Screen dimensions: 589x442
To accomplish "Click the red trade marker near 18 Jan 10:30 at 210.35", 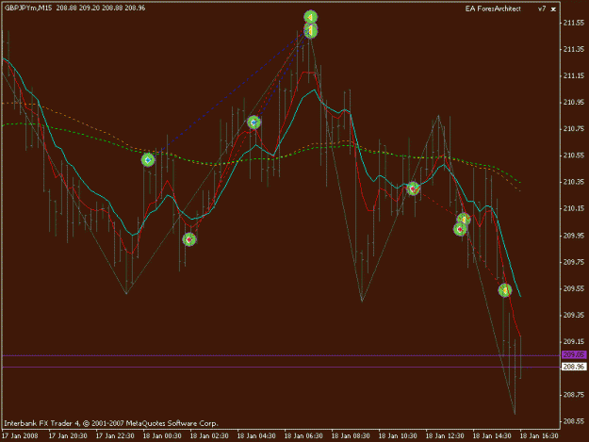I will pos(413,188).
